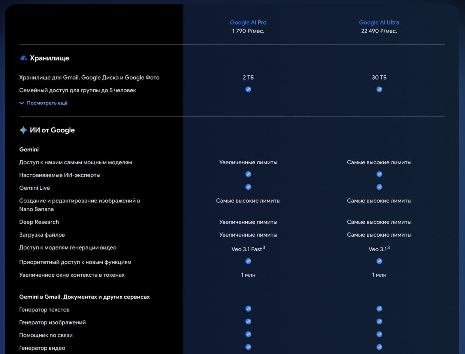Click the Приоритетный доступ к новым функциям label
This screenshot has width=465, height=354.
coord(75,262)
